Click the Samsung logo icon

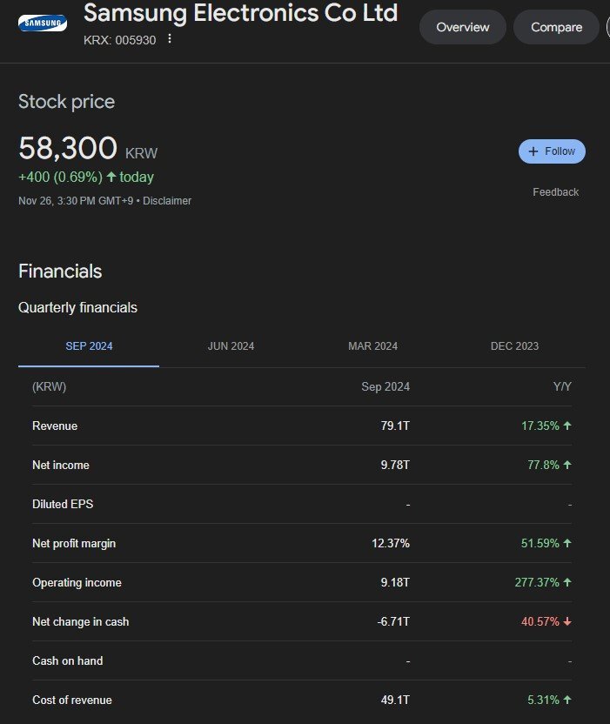coord(43,23)
